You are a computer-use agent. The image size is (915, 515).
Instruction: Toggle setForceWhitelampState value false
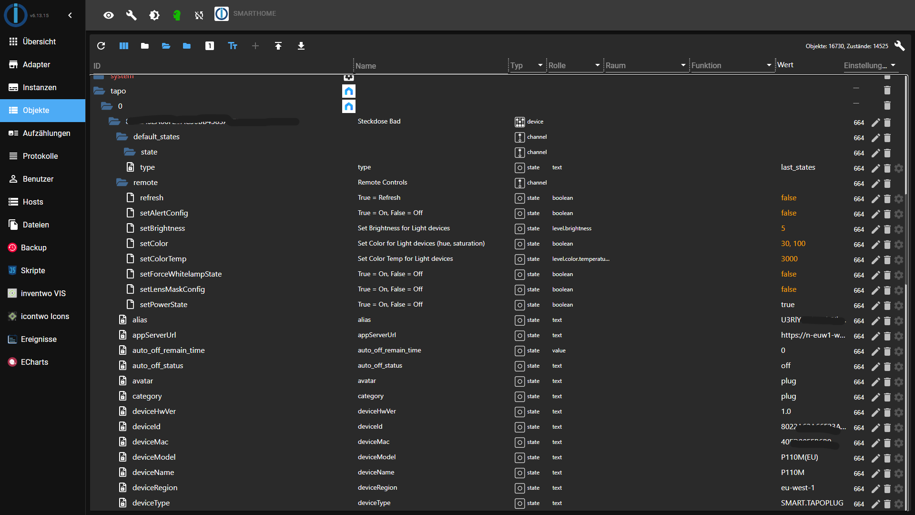789,274
